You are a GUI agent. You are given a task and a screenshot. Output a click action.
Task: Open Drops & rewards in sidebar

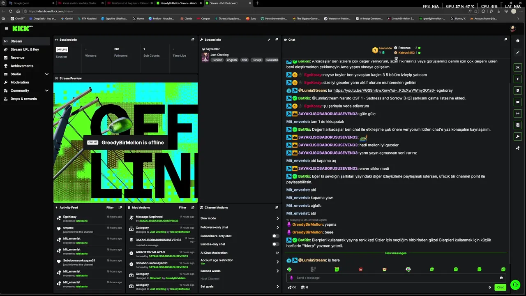coord(25,99)
